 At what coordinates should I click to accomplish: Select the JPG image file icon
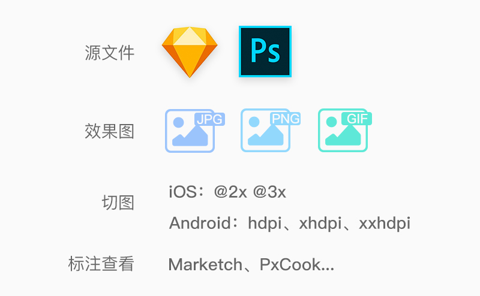point(195,131)
